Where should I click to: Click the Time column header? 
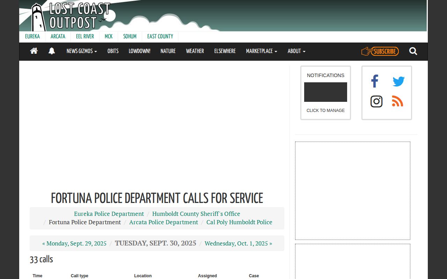pos(37,276)
